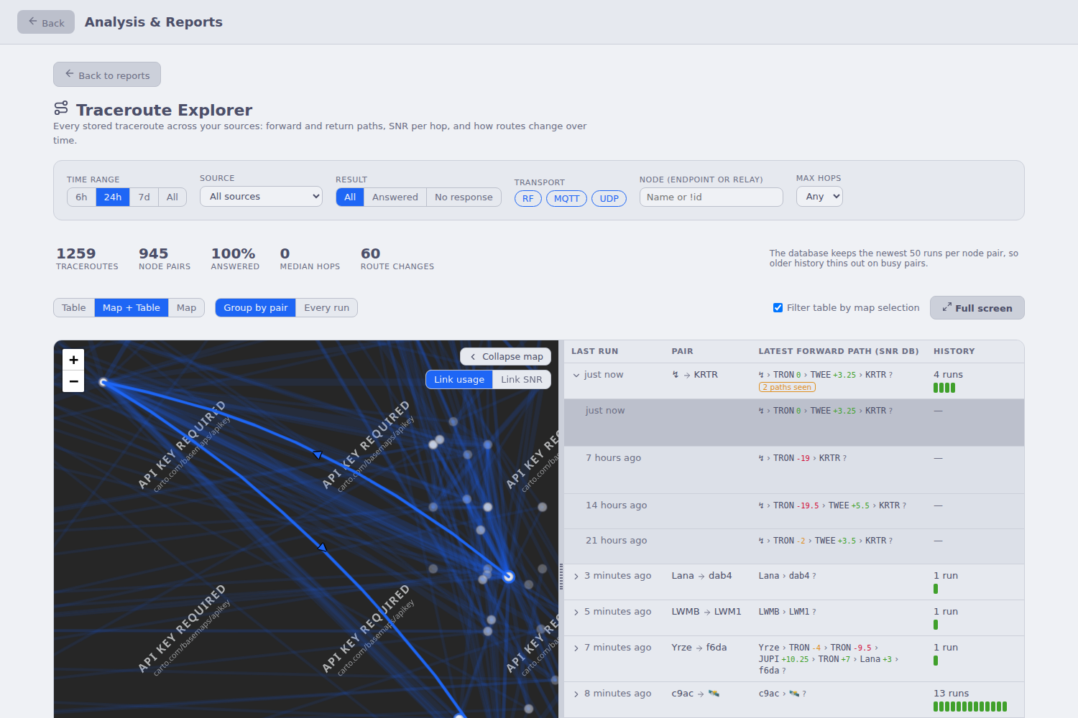Go back to reports

(107, 75)
